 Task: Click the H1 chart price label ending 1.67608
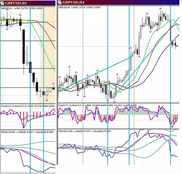click(x=22, y=8)
